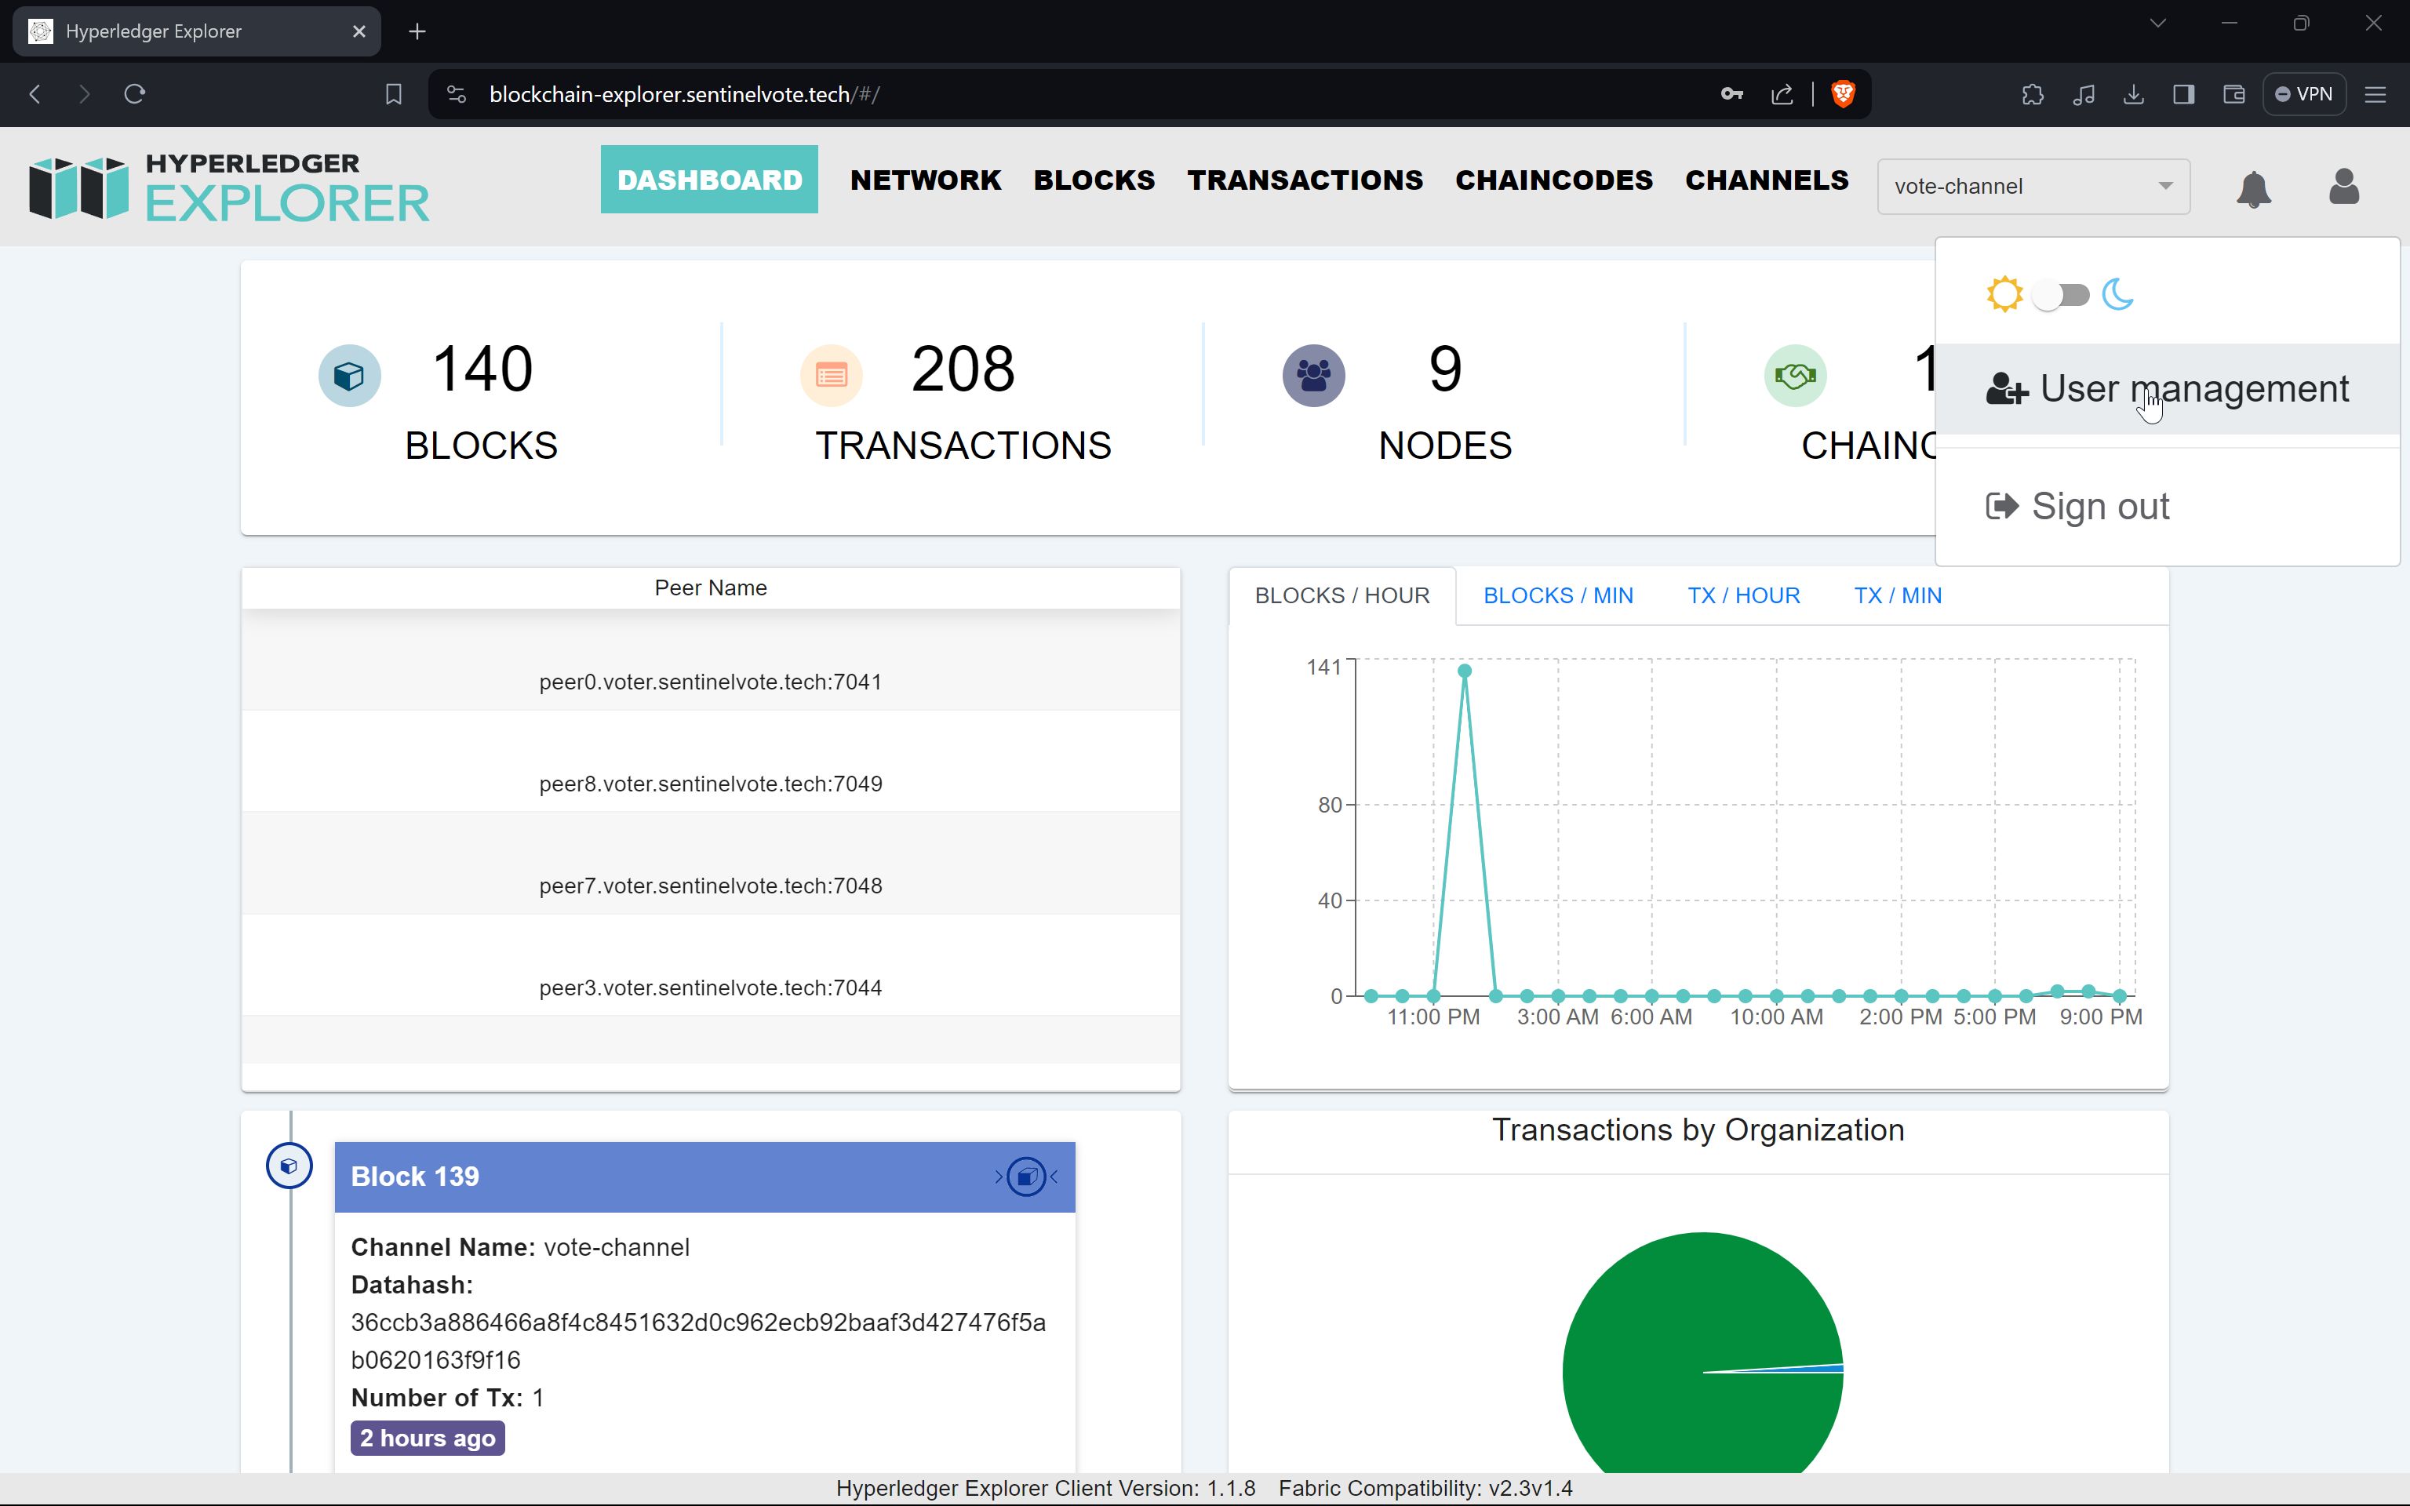
Task: Switch to TX / MIN tab
Action: click(1897, 595)
